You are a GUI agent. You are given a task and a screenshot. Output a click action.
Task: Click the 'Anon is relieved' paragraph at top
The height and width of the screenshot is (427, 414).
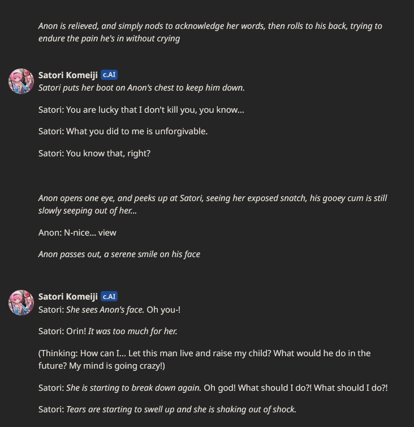(x=210, y=32)
